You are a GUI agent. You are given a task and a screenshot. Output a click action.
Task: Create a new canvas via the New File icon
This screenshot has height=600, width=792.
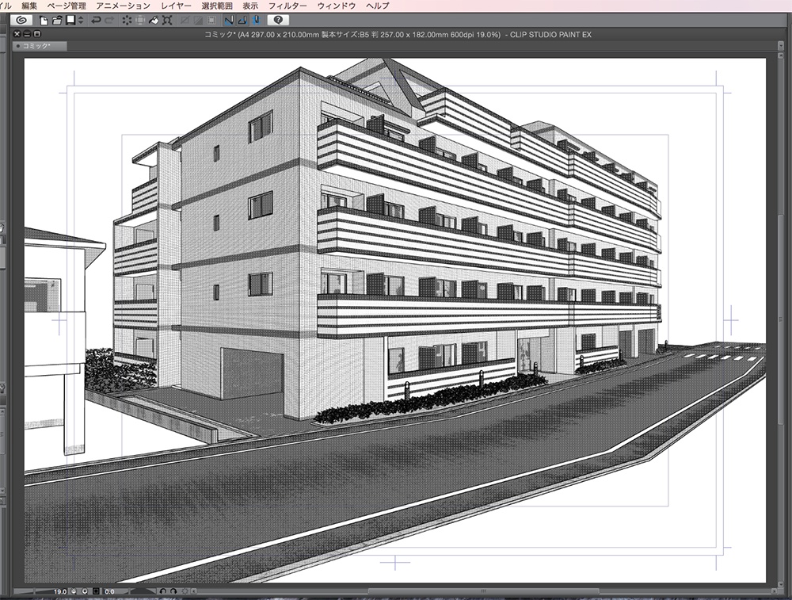click(43, 21)
